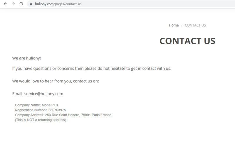Image resolution: width=235 pixels, height=142 pixels.
Task: Click the address bar URL huliony.com
Action: tap(58, 4)
